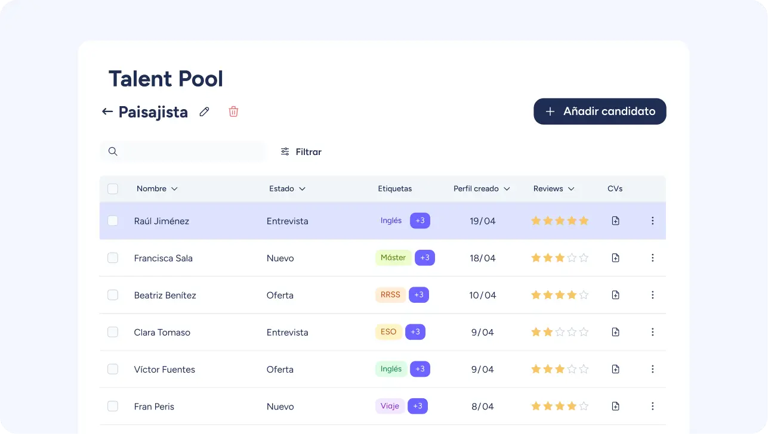Click the Máster tag
This screenshot has width=768, height=434.
393,258
